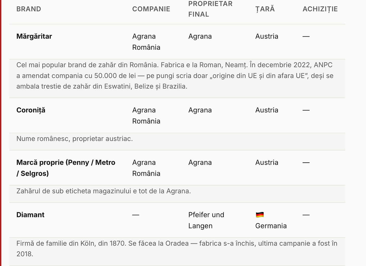Click the Coroniță brand name
This screenshot has height=266, width=366.
[x=31, y=110]
